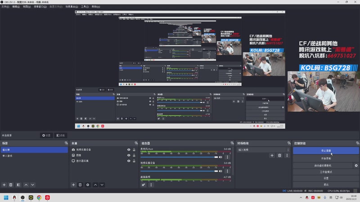The image size is (360, 202).
Task: Lock the 视频采集设备 source
Action: pos(134,150)
